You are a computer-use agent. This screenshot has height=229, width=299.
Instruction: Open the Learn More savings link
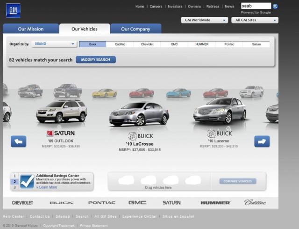pos(47,187)
